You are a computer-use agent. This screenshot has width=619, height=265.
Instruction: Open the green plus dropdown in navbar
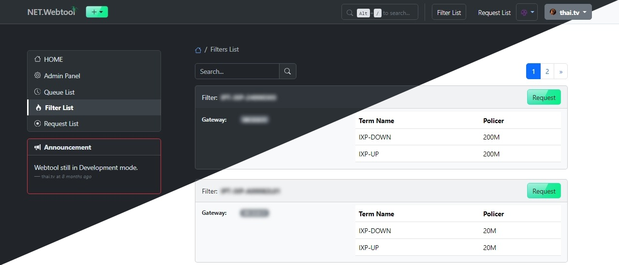pos(97,12)
